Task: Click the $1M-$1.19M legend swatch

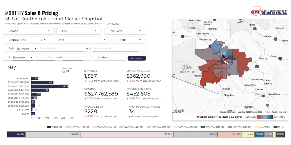Action: coord(257,127)
